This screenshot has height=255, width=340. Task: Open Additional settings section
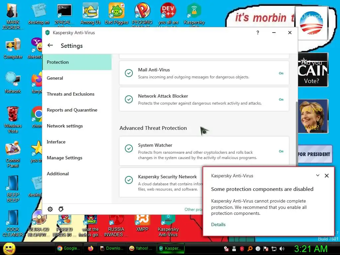click(x=77, y=174)
